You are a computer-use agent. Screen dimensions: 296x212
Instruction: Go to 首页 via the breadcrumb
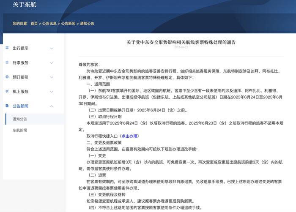(x=34, y=23)
